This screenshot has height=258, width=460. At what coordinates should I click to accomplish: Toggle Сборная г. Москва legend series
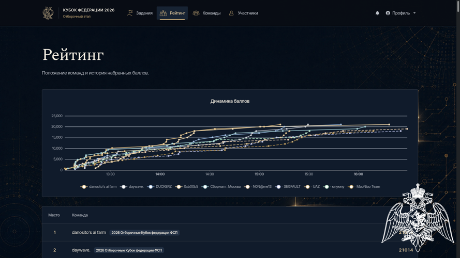pyautogui.click(x=221, y=187)
